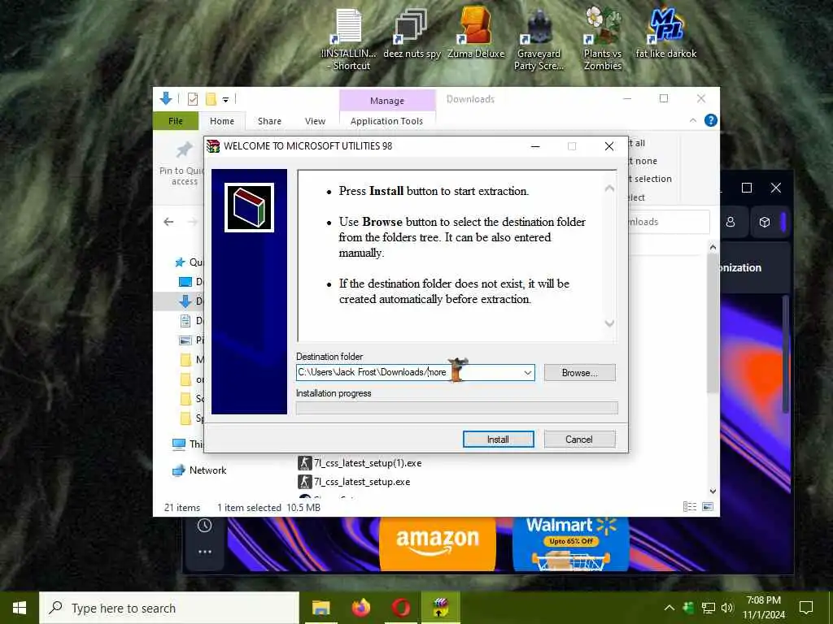833x624 pixels.
Task: Open the Walmart tile in the browser window
Action: pos(571,544)
